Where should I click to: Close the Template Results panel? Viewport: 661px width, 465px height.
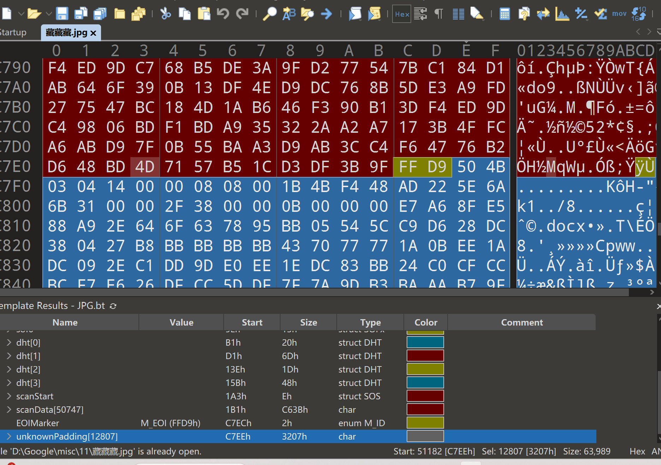coord(659,306)
